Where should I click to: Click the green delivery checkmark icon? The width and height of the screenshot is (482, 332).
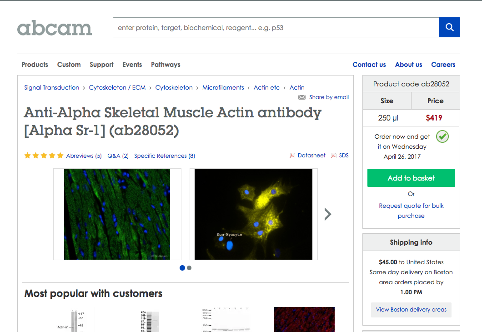(442, 136)
